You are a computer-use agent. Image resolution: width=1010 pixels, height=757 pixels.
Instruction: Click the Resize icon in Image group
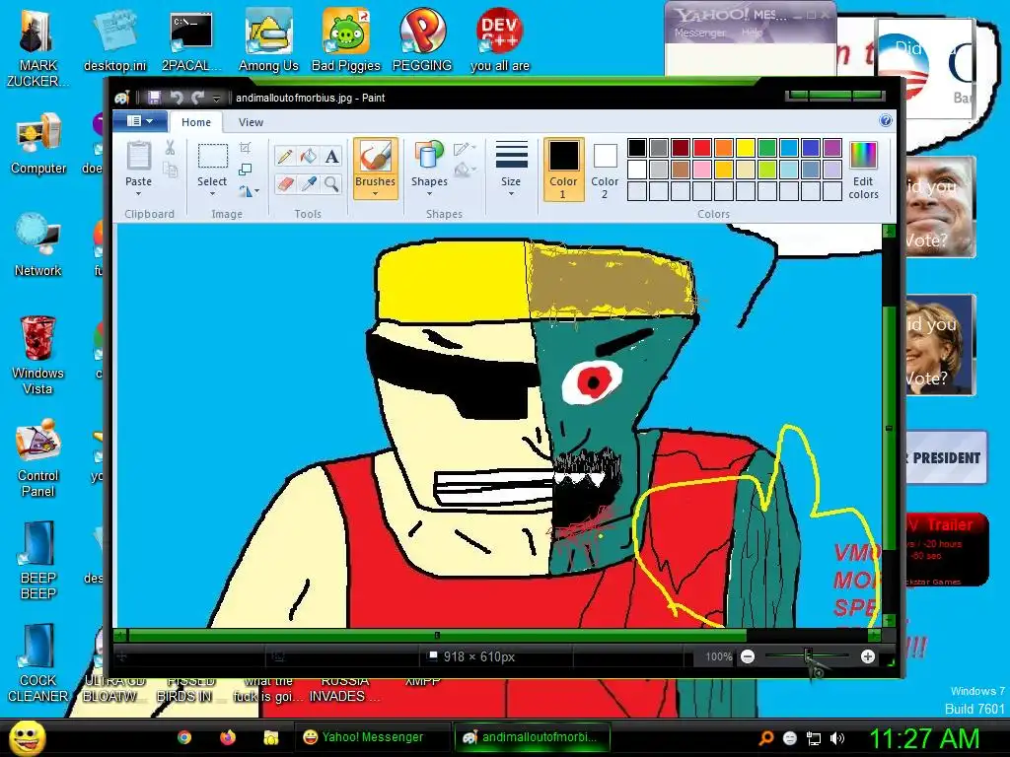tap(245, 170)
